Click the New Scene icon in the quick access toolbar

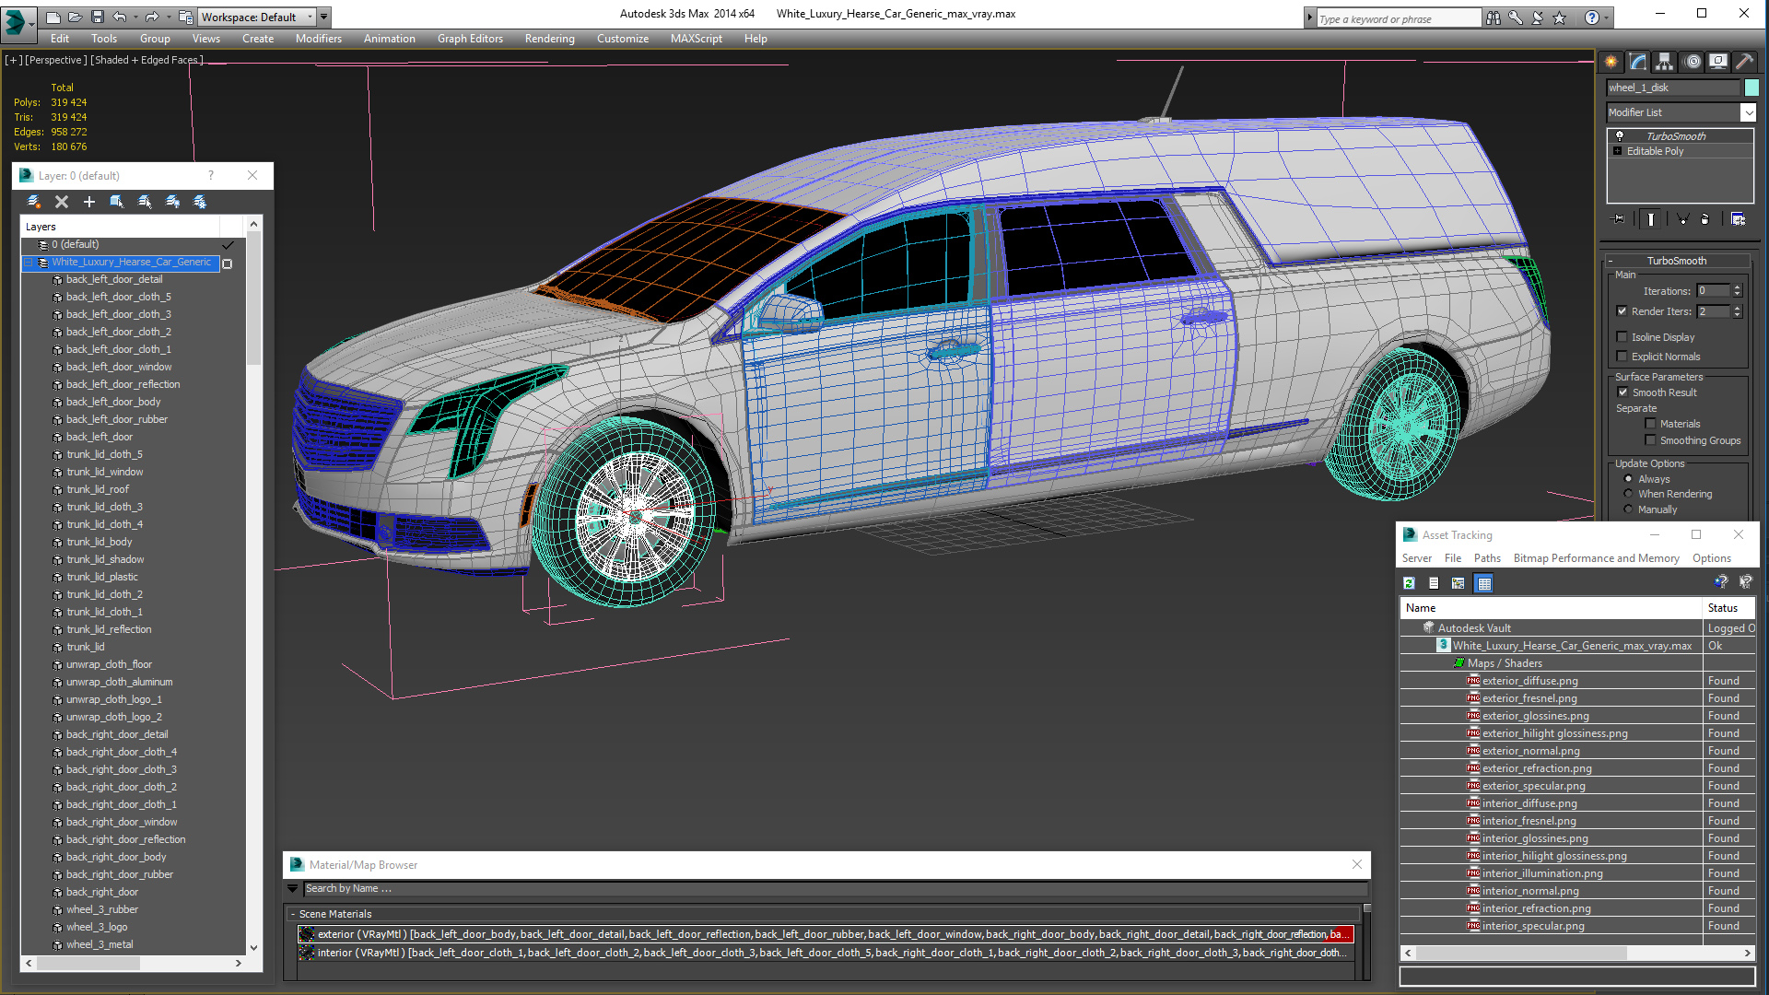(x=53, y=17)
